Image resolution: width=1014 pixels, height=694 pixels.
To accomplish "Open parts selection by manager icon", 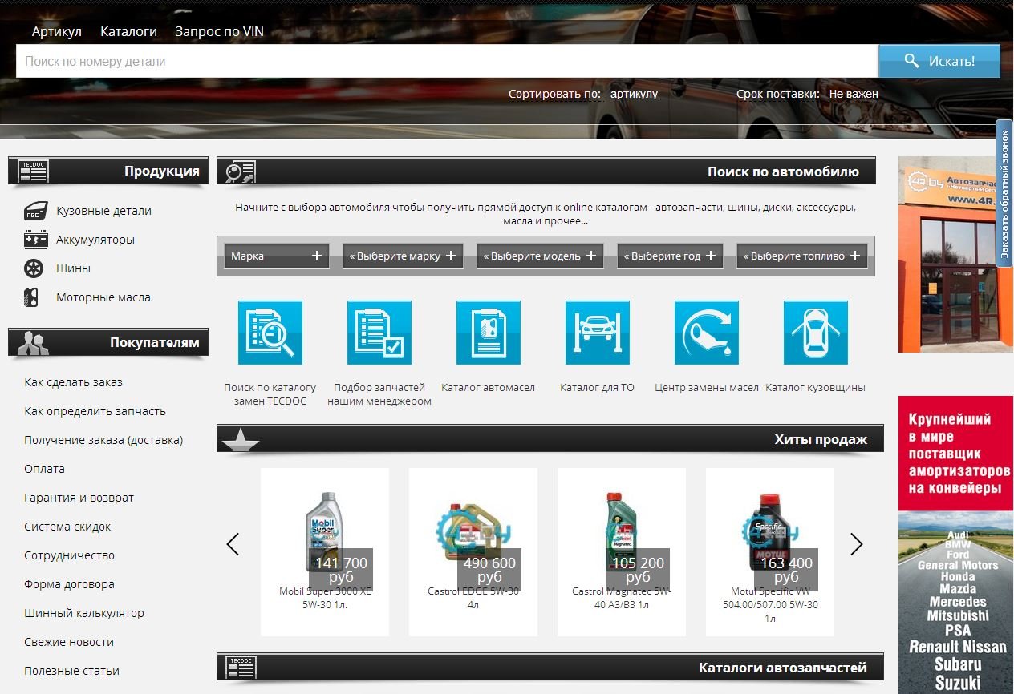I will tap(379, 333).
